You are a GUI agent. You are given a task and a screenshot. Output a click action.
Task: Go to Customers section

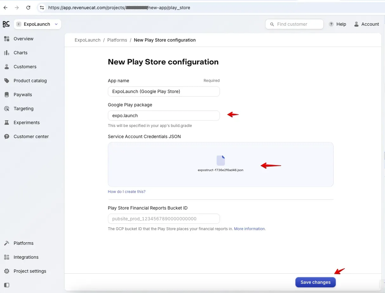[25, 67]
